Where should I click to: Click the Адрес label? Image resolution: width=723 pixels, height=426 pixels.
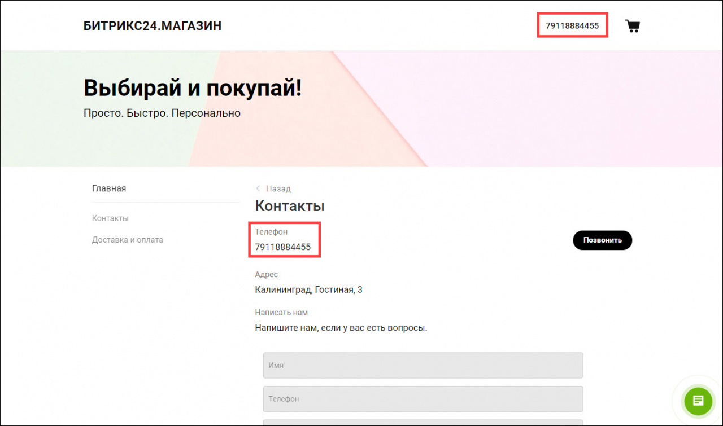click(x=267, y=275)
